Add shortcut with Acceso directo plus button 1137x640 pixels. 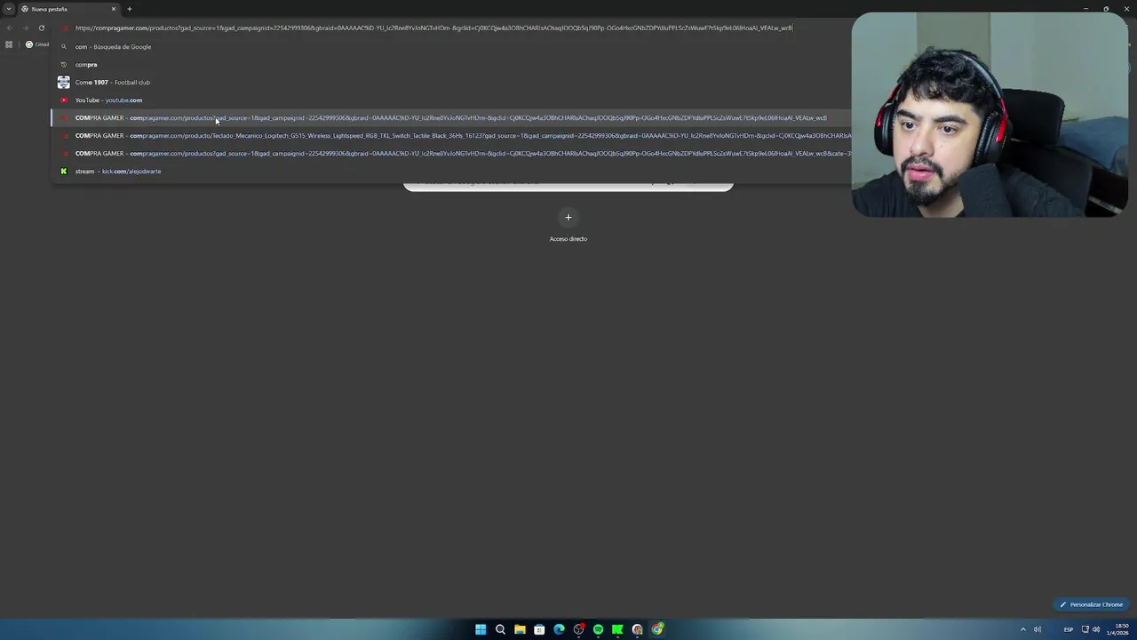tap(568, 217)
